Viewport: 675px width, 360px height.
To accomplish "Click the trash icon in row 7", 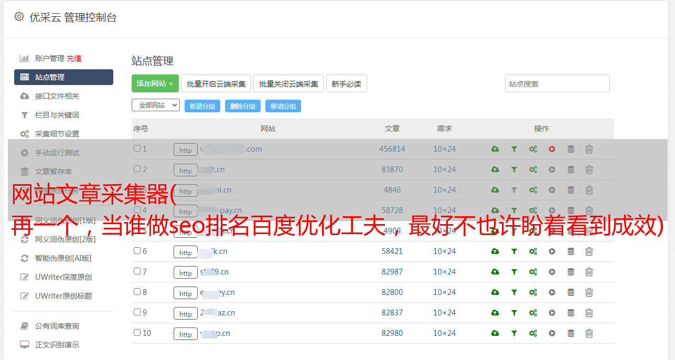I will pyautogui.click(x=589, y=272).
